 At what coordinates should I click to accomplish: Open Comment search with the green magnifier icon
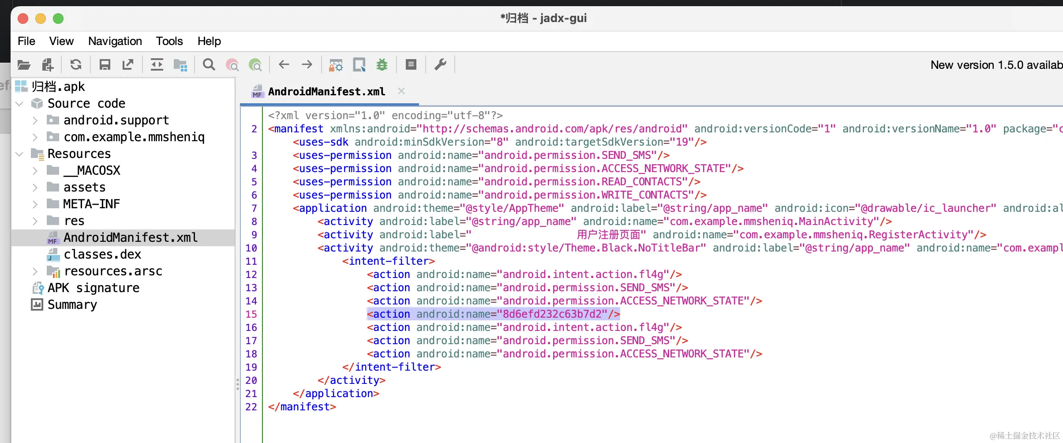(255, 65)
